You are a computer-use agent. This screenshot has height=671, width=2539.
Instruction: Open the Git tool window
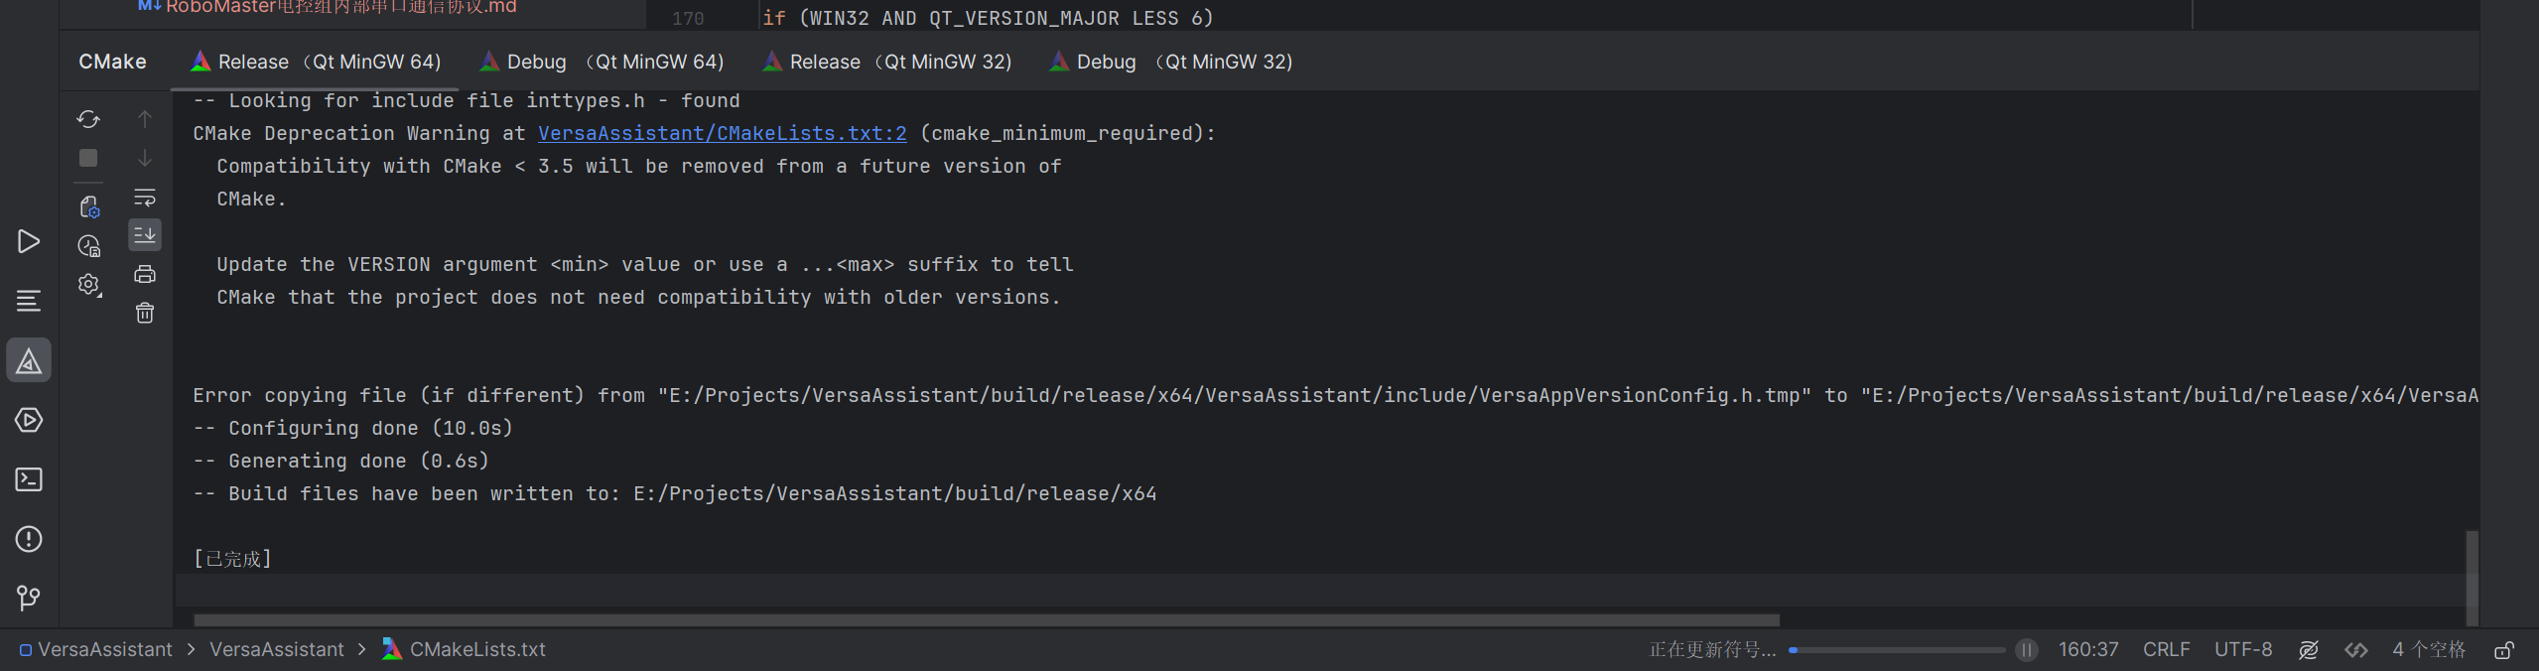tap(29, 598)
